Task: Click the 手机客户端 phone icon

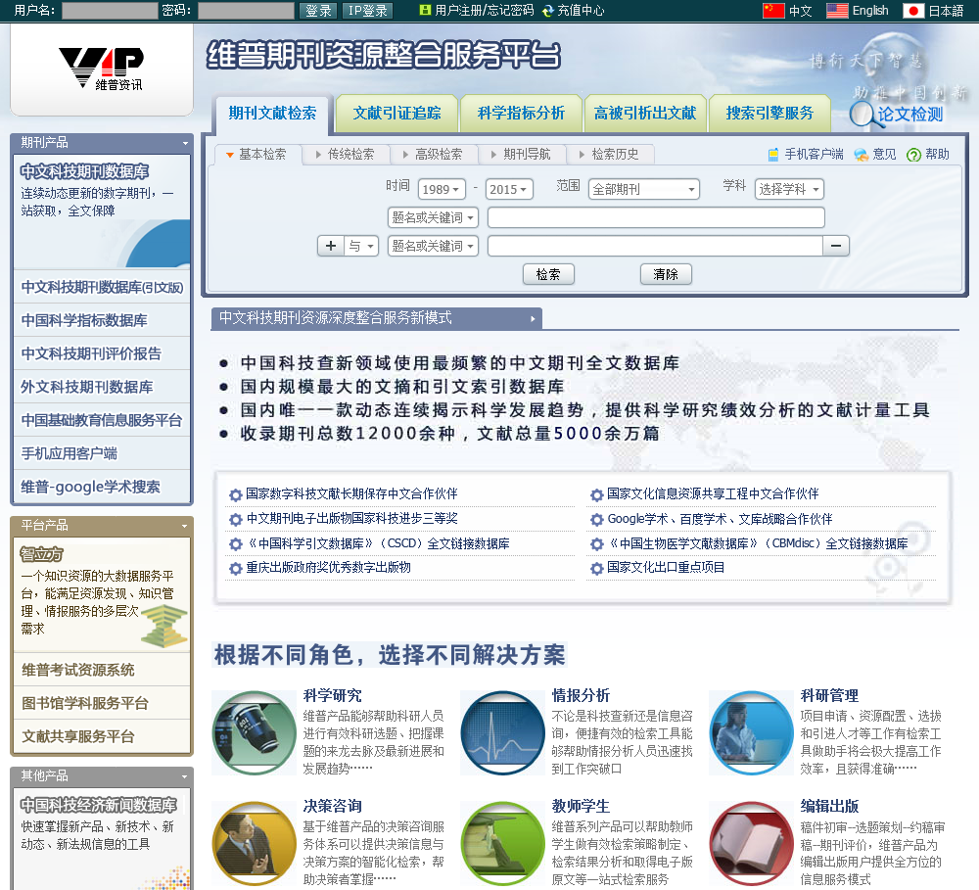Action: point(773,155)
